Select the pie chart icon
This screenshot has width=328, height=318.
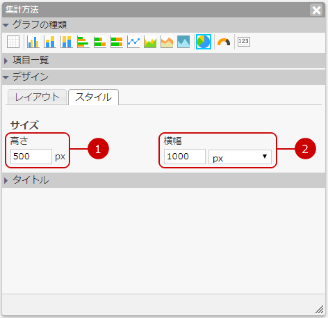[204, 42]
